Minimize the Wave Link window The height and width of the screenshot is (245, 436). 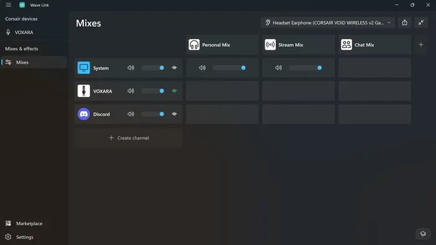pyautogui.click(x=397, y=5)
